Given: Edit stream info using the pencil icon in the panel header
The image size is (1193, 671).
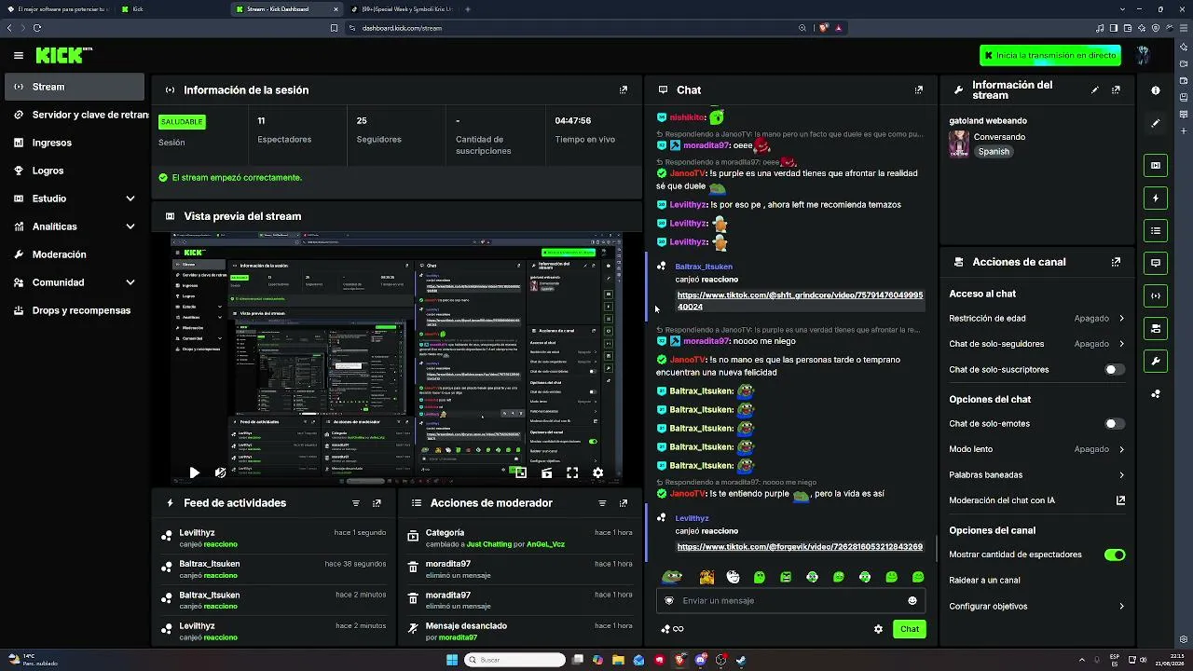Looking at the screenshot, I should 1095,90.
